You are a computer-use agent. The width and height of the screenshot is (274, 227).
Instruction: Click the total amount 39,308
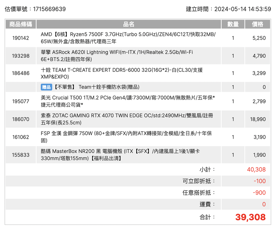[x=250, y=217]
